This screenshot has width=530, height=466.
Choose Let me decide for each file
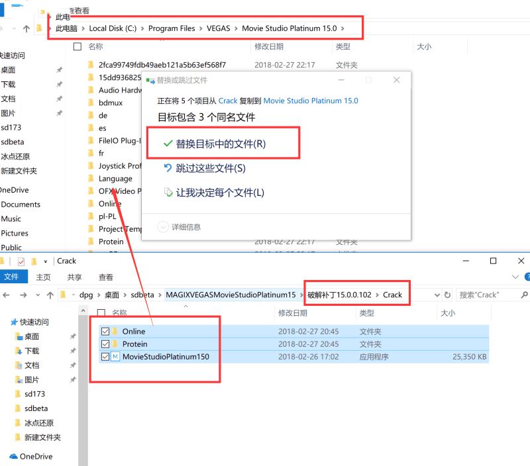pyautogui.click(x=214, y=193)
